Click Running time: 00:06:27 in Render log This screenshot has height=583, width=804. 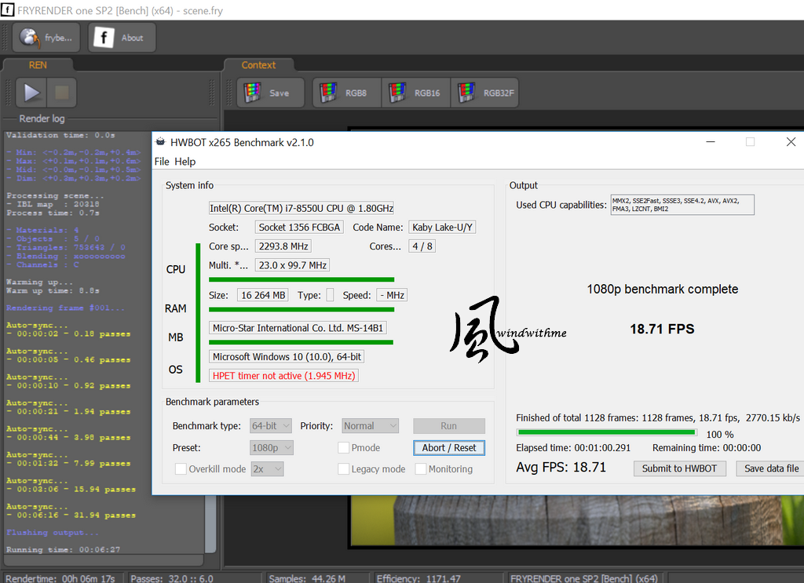coord(63,549)
